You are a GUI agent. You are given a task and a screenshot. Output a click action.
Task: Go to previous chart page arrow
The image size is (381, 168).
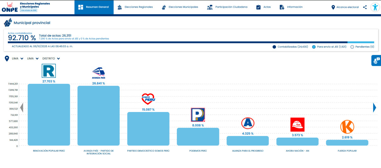coord(22,108)
